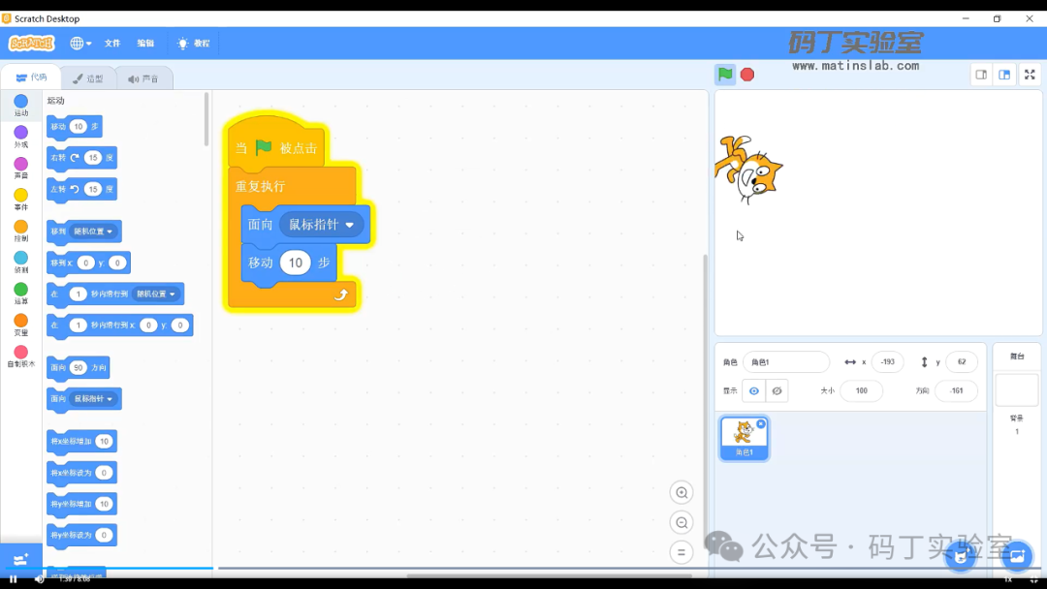Image resolution: width=1047 pixels, height=589 pixels.
Task: Switch to the 造型 costumes tab
Action: coord(87,78)
